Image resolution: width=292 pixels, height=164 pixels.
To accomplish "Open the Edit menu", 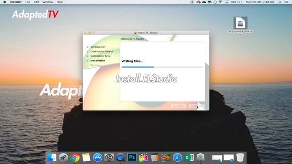I will (x=36, y=2).
